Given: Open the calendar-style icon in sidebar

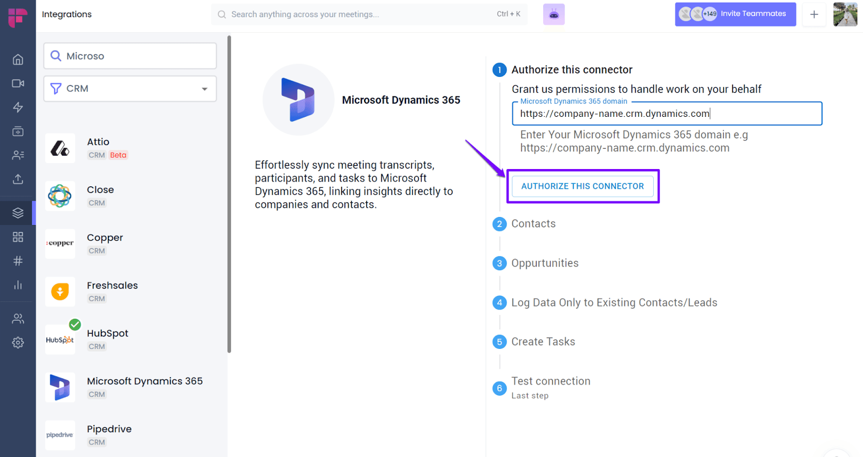Looking at the screenshot, I should coord(18,131).
